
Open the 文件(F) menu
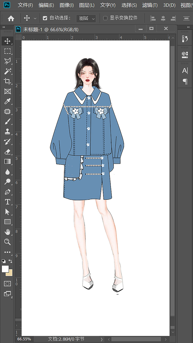pyautogui.click(x=25, y=5)
